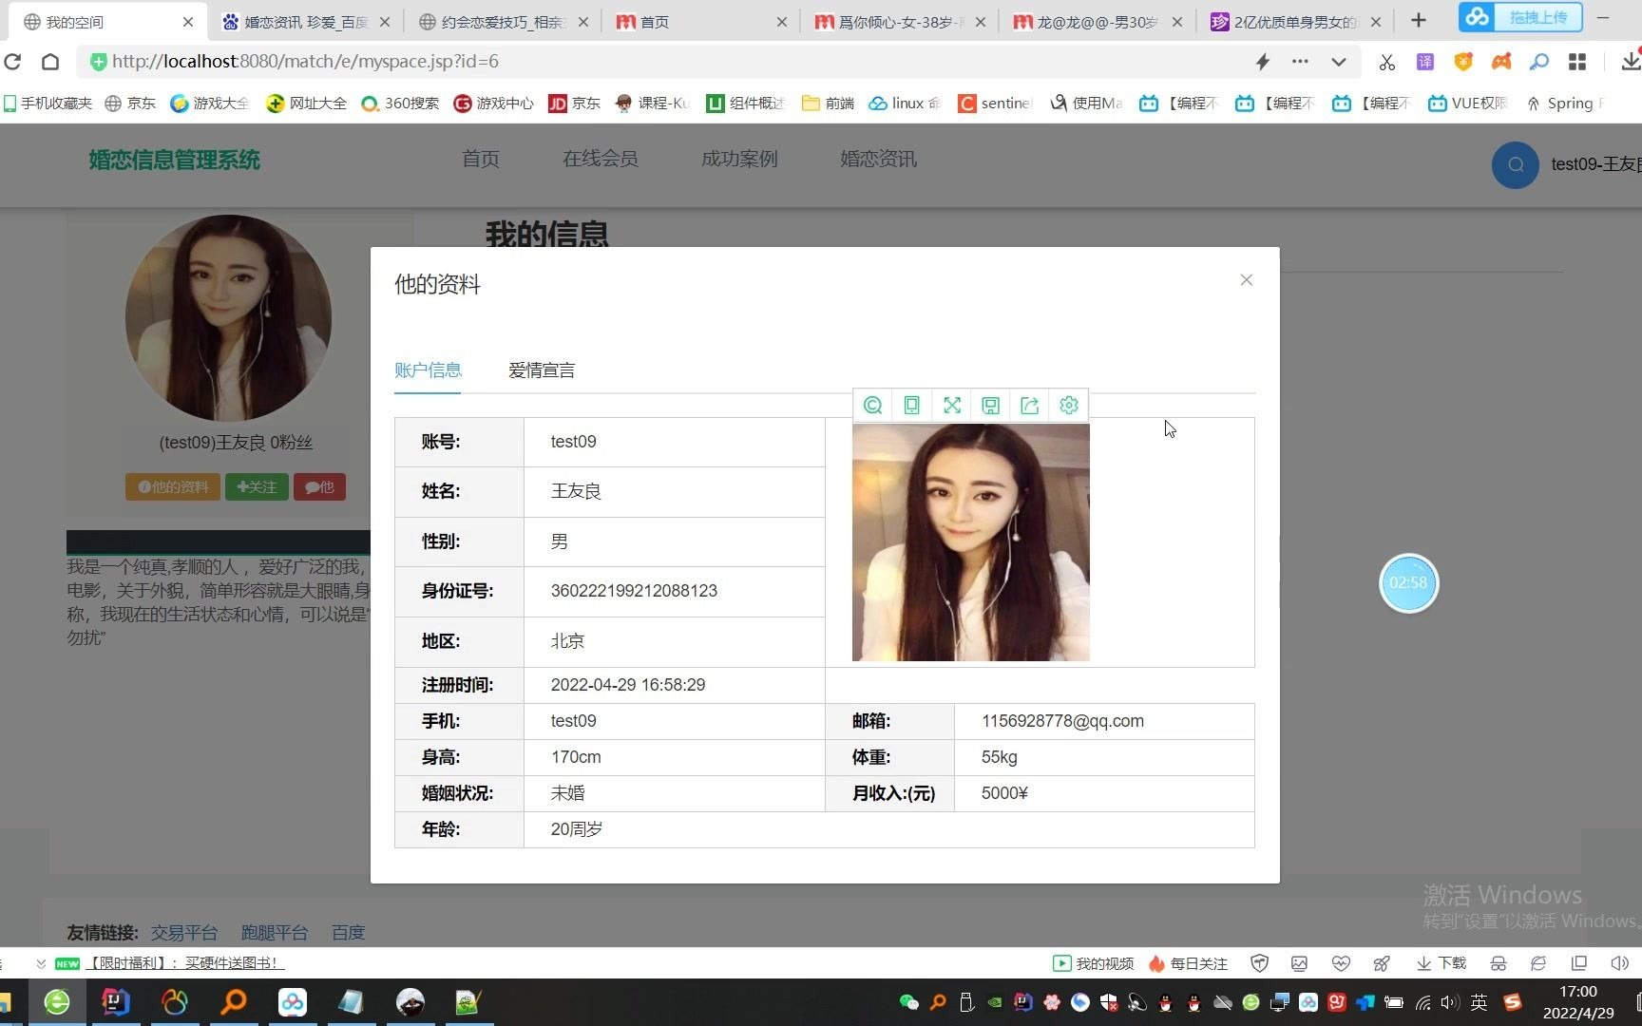
Task: Click the mute speaker icon in status bar
Action: tap(1620, 963)
